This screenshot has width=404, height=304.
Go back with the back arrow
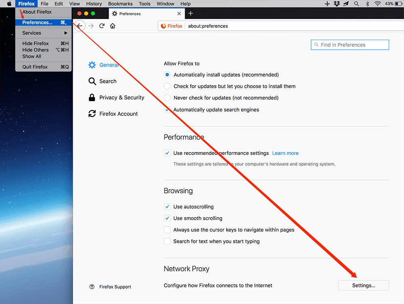coord(80,26)
